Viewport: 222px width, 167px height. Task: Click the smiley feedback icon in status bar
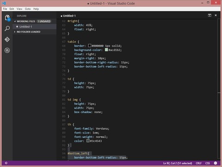pos(216,163)
